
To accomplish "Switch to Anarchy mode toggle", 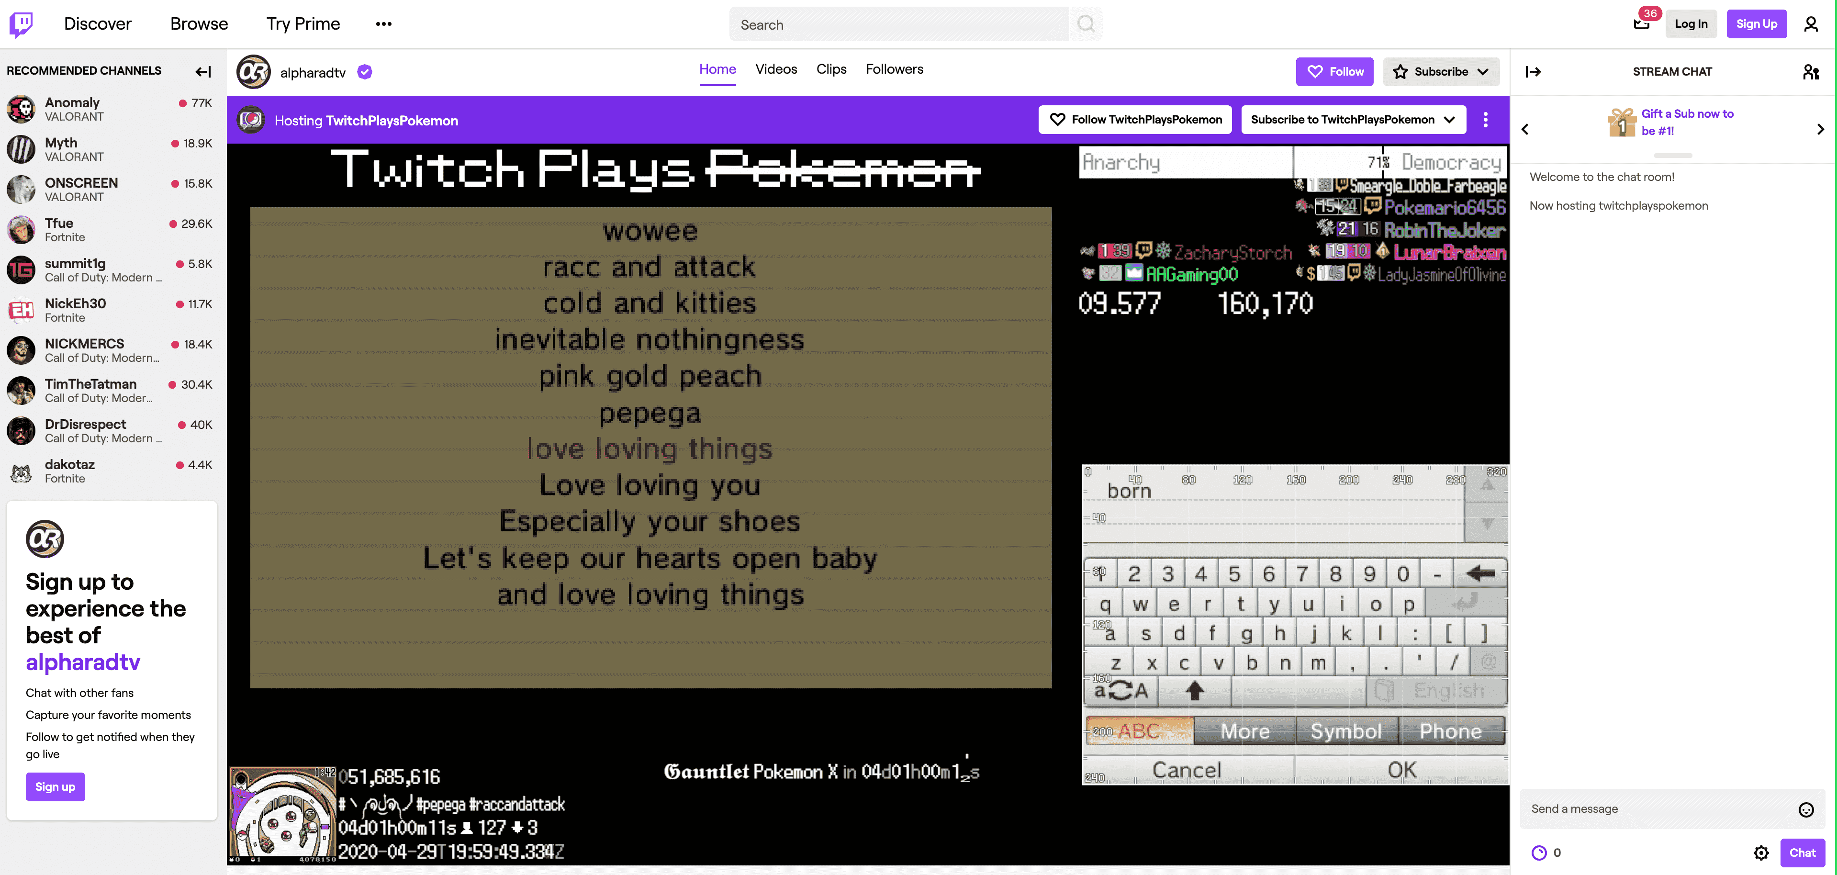I will [1120, 160].
